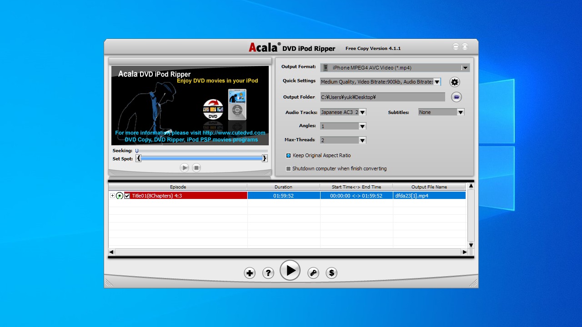Click the add DVD plus button

pos(250,273)
